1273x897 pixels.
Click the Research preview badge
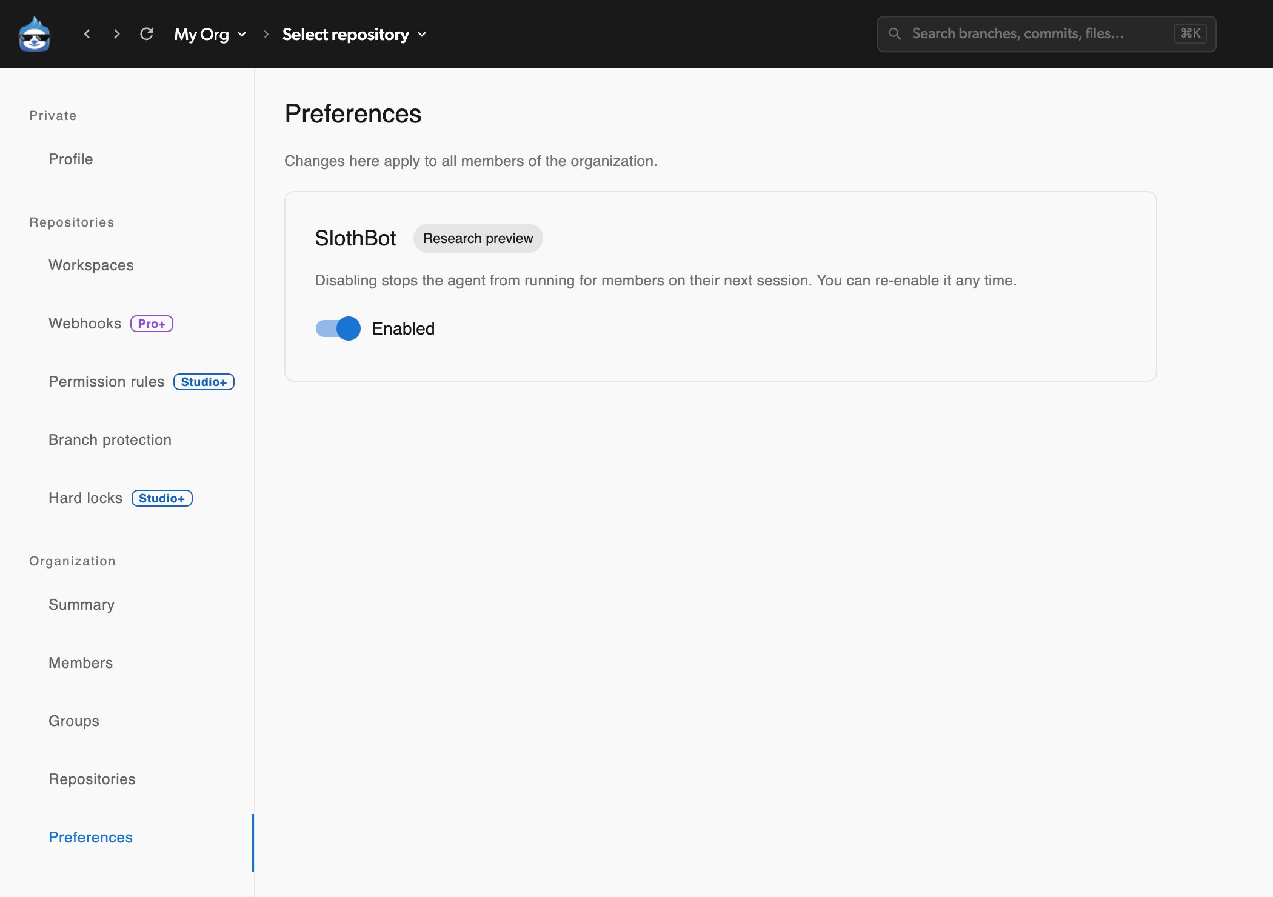[x=478, y=238]
